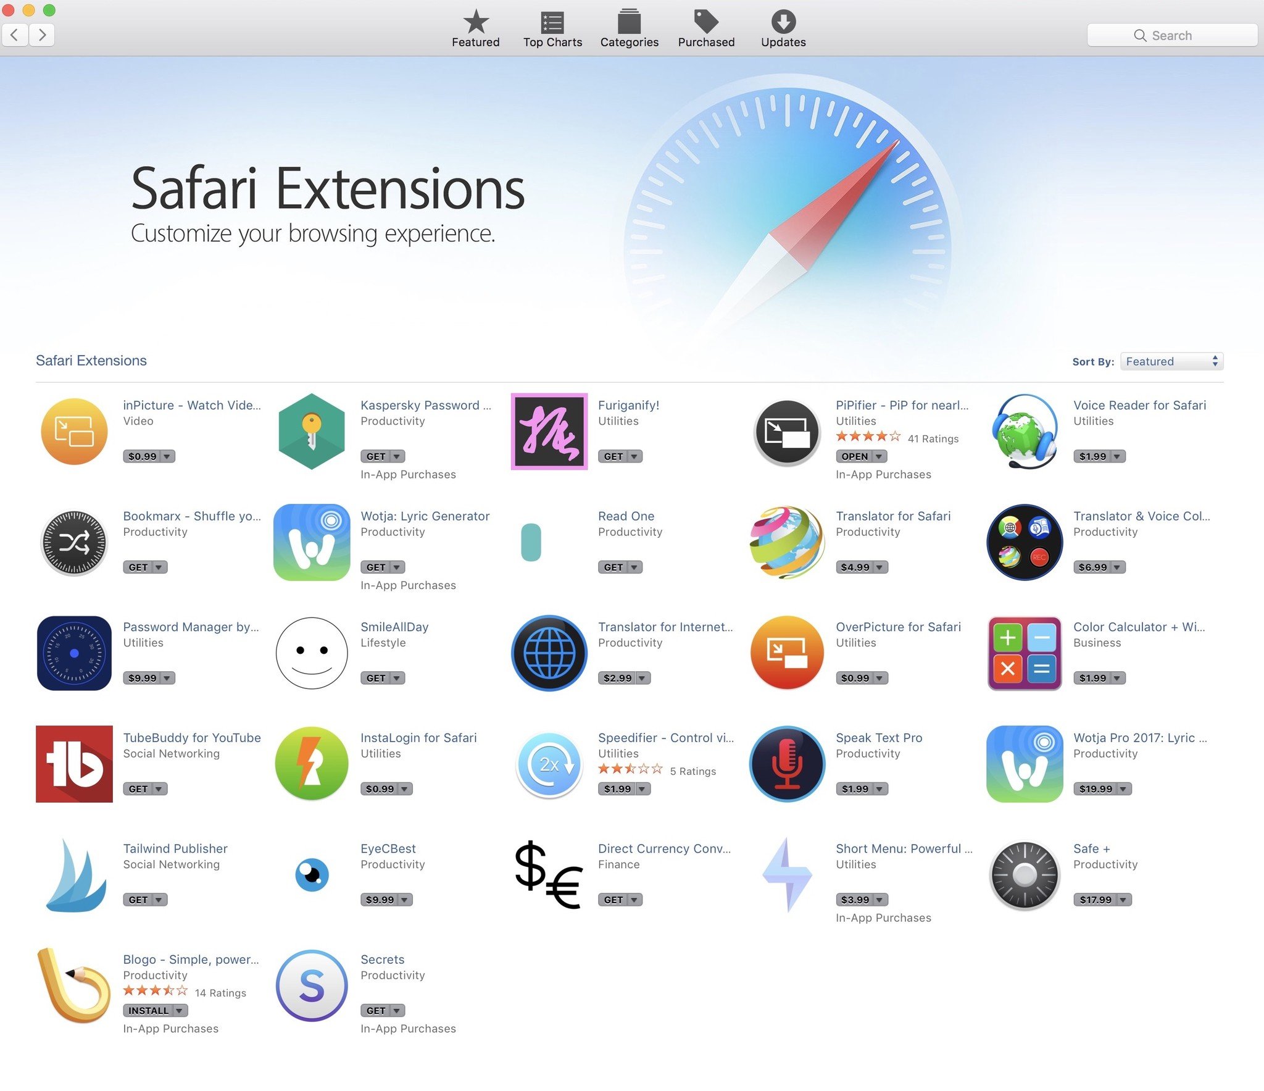This screenshot has height=1091, width=1264.
Task: Click the INSTALL button for Blogo
Action: [149, 1010]
